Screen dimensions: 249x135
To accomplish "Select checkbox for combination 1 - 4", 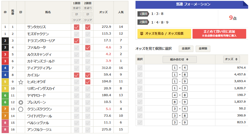I will 140,68.
